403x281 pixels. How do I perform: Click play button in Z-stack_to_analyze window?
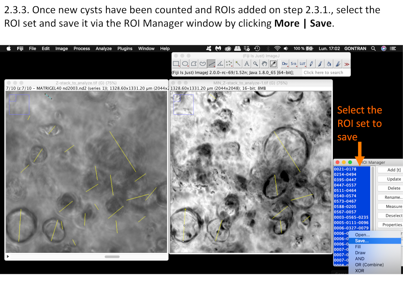coord(8,256)
